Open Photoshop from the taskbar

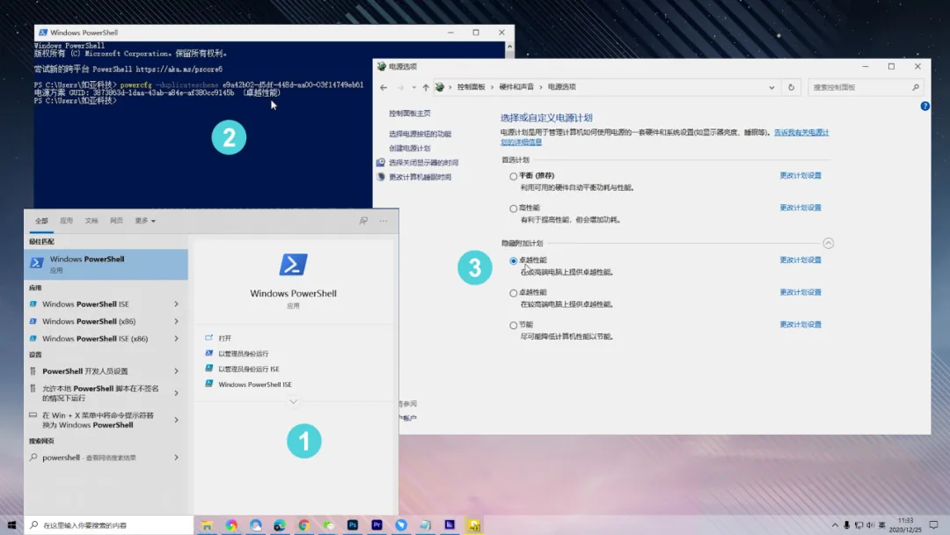click(x=352, y=524)
